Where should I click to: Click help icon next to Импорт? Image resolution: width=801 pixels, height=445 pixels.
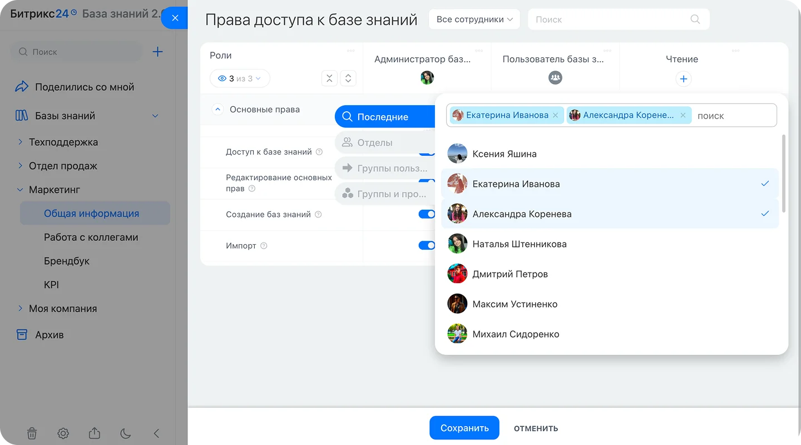tap(264, 246)
